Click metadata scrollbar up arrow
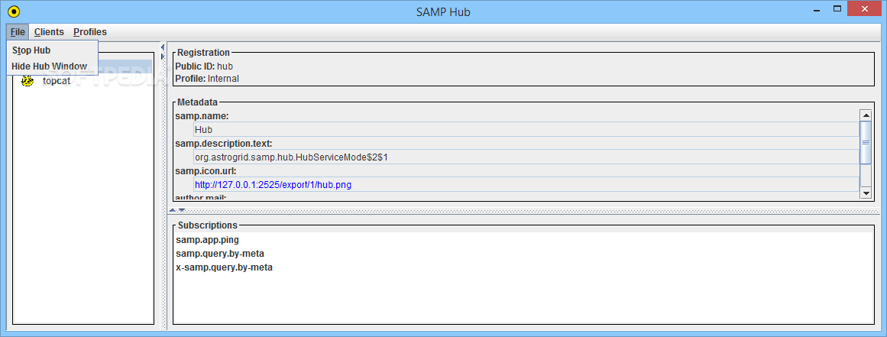 click(866, 115)
